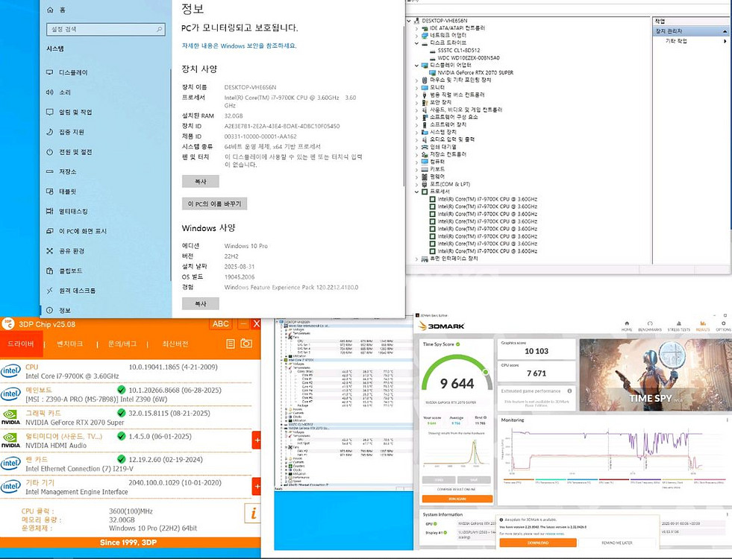Click the red plus next to NVIDIA HDMI Audio
732x559 pixels.
pos(256,440)
